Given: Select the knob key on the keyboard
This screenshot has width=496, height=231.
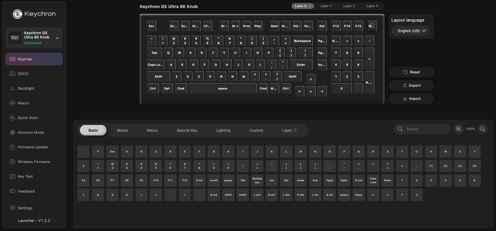Looking at the screenshot, I should 372,26.
